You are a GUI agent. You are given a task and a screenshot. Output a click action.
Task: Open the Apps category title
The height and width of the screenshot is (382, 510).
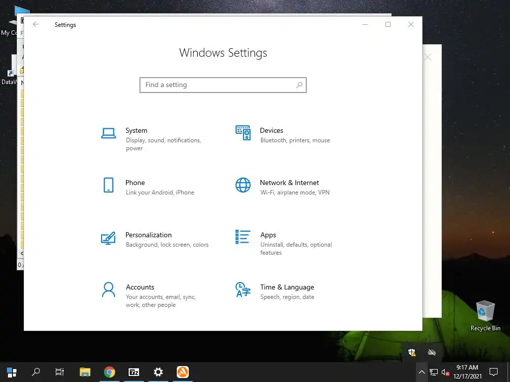point(268,235)
